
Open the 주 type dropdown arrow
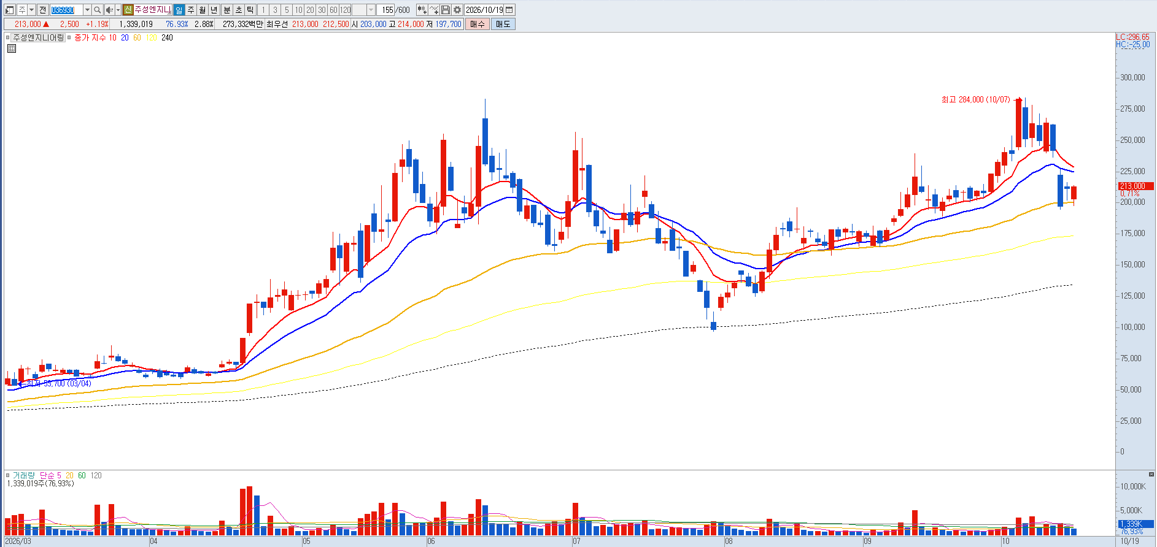pyautogui.click(x=31, y=10)
